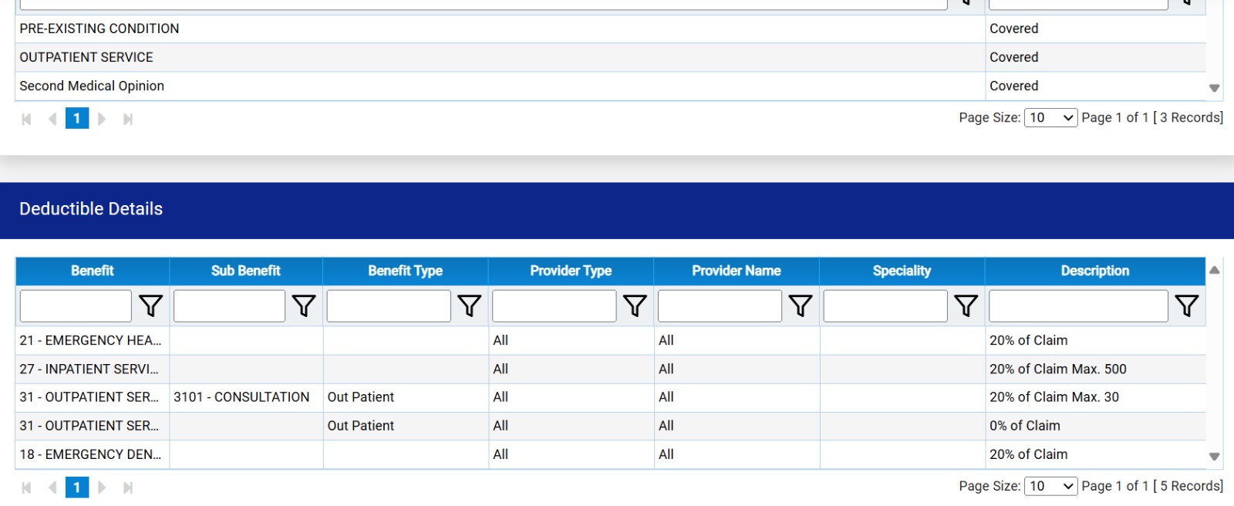Viewport: 1234px width, 506px height.
Task: Go to next page in Deductible Details pager
Action: (102, 487)
